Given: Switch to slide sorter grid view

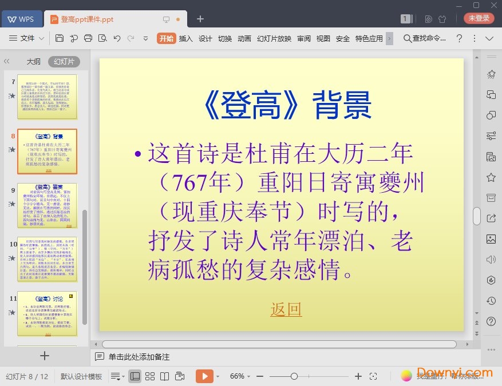Looking at the screenshot, I should [x=150, y=376].
